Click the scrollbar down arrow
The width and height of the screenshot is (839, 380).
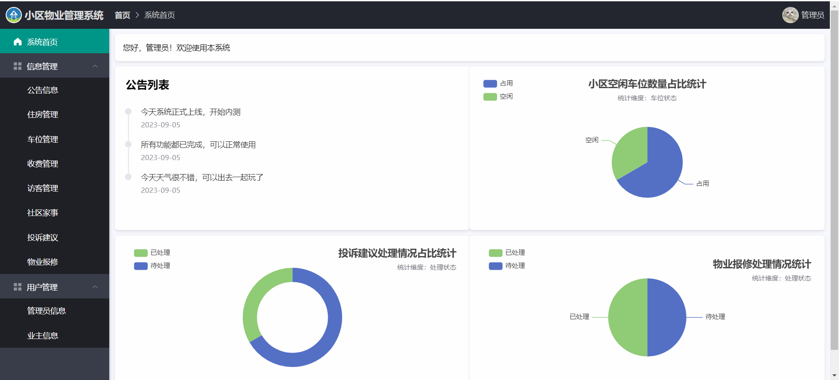tap(834, 375)
